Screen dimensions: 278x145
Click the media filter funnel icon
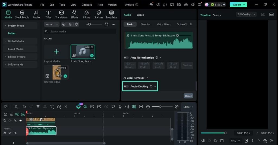(x=106, y=24)
